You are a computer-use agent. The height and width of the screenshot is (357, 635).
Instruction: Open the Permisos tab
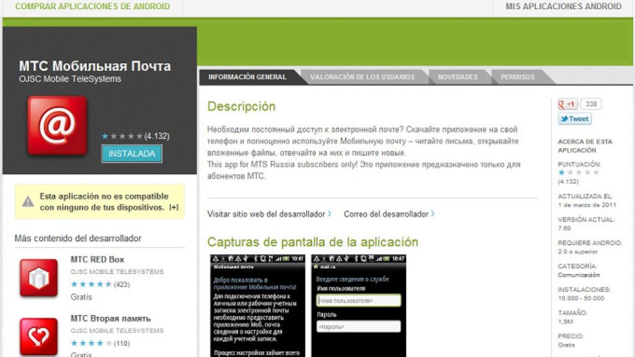[x=518, y=77]
